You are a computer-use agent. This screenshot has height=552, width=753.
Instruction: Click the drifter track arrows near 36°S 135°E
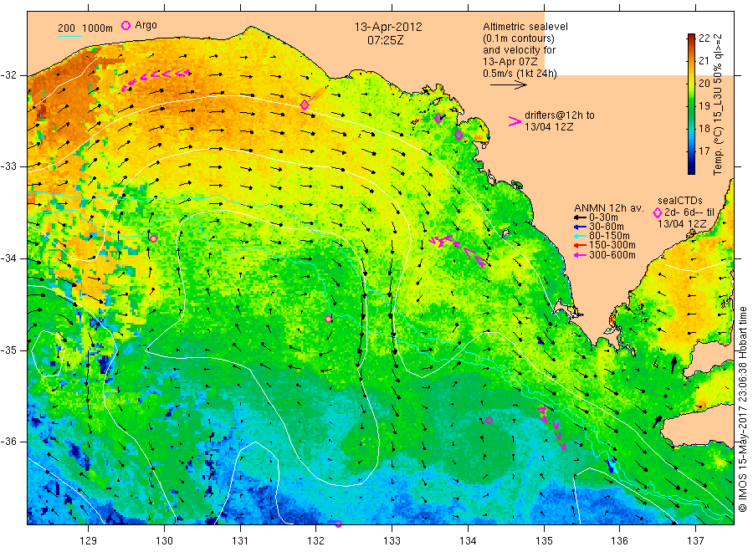[x=552, y=427]
